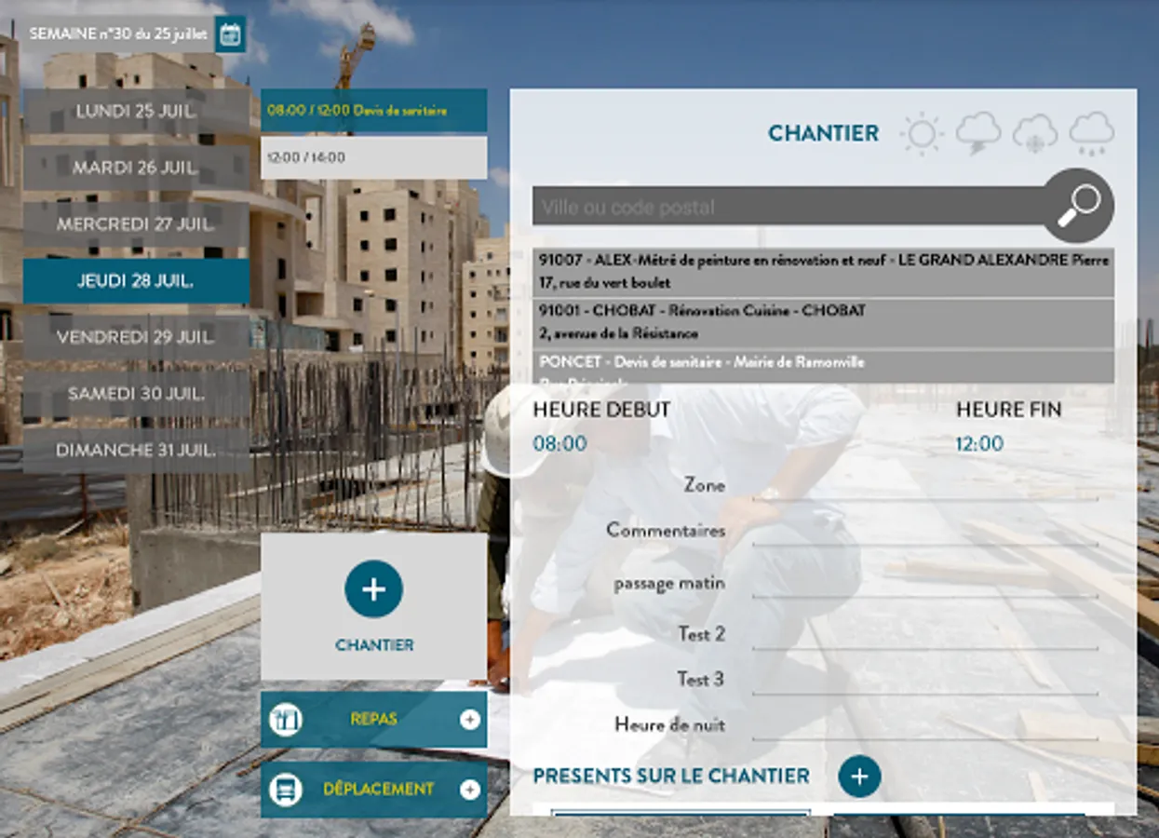Open the 12:00 / 14:00 time slot

pos(373,158)
